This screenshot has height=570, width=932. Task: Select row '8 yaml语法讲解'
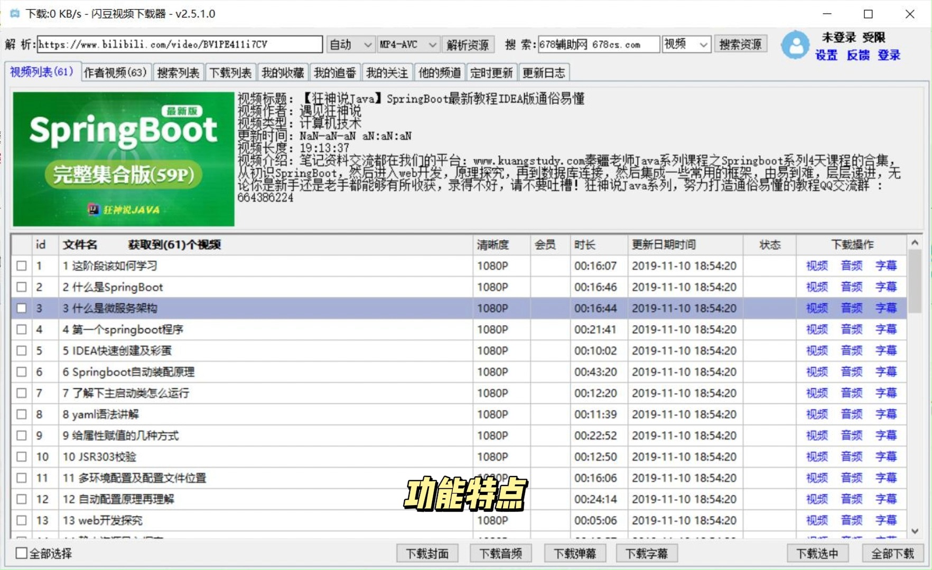tap(459, 414)
